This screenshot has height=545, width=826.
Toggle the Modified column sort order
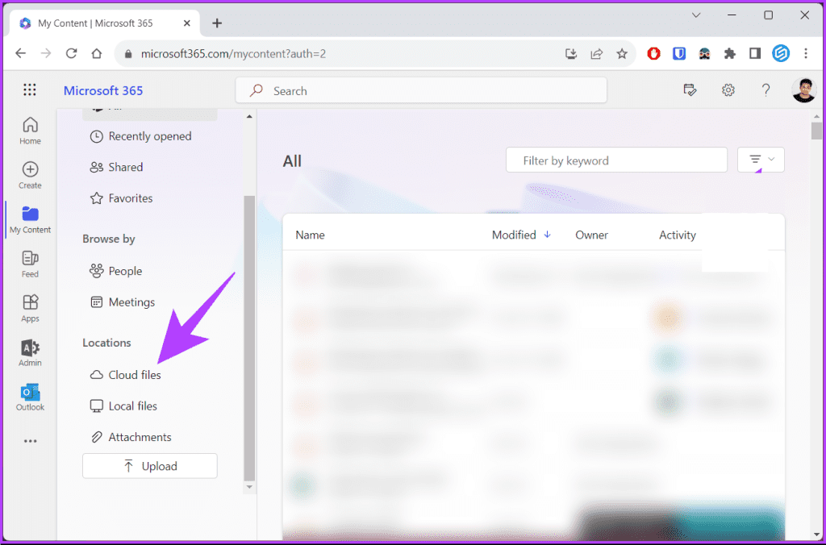tap(520, 235)
